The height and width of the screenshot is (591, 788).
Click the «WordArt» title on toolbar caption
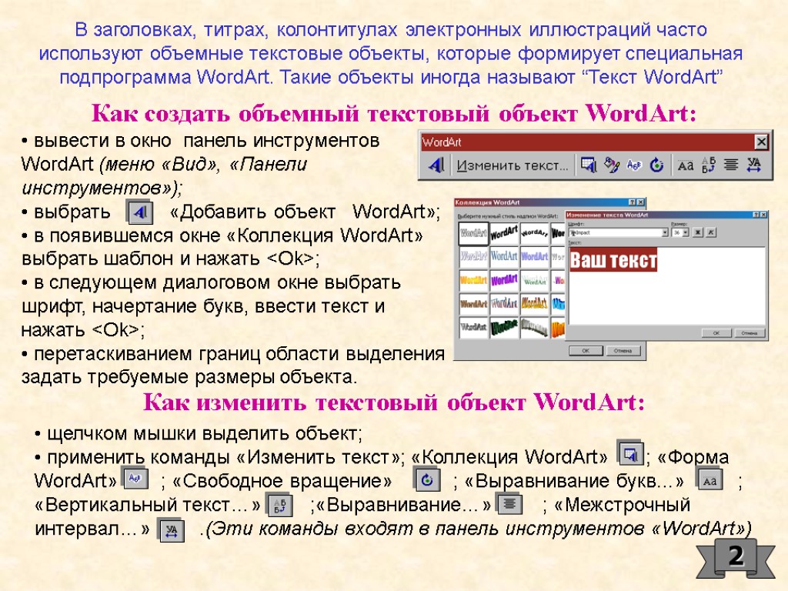pyautogui.click(x=442, y=142)
